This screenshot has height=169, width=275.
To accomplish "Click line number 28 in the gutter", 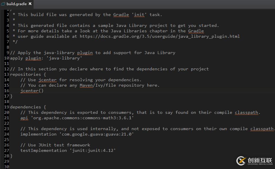I will (7, 156).
